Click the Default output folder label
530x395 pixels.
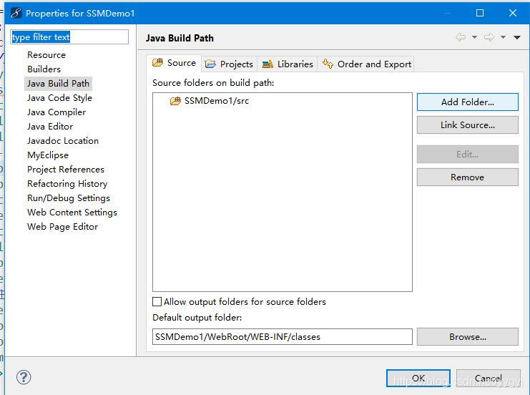coord(197,318)
